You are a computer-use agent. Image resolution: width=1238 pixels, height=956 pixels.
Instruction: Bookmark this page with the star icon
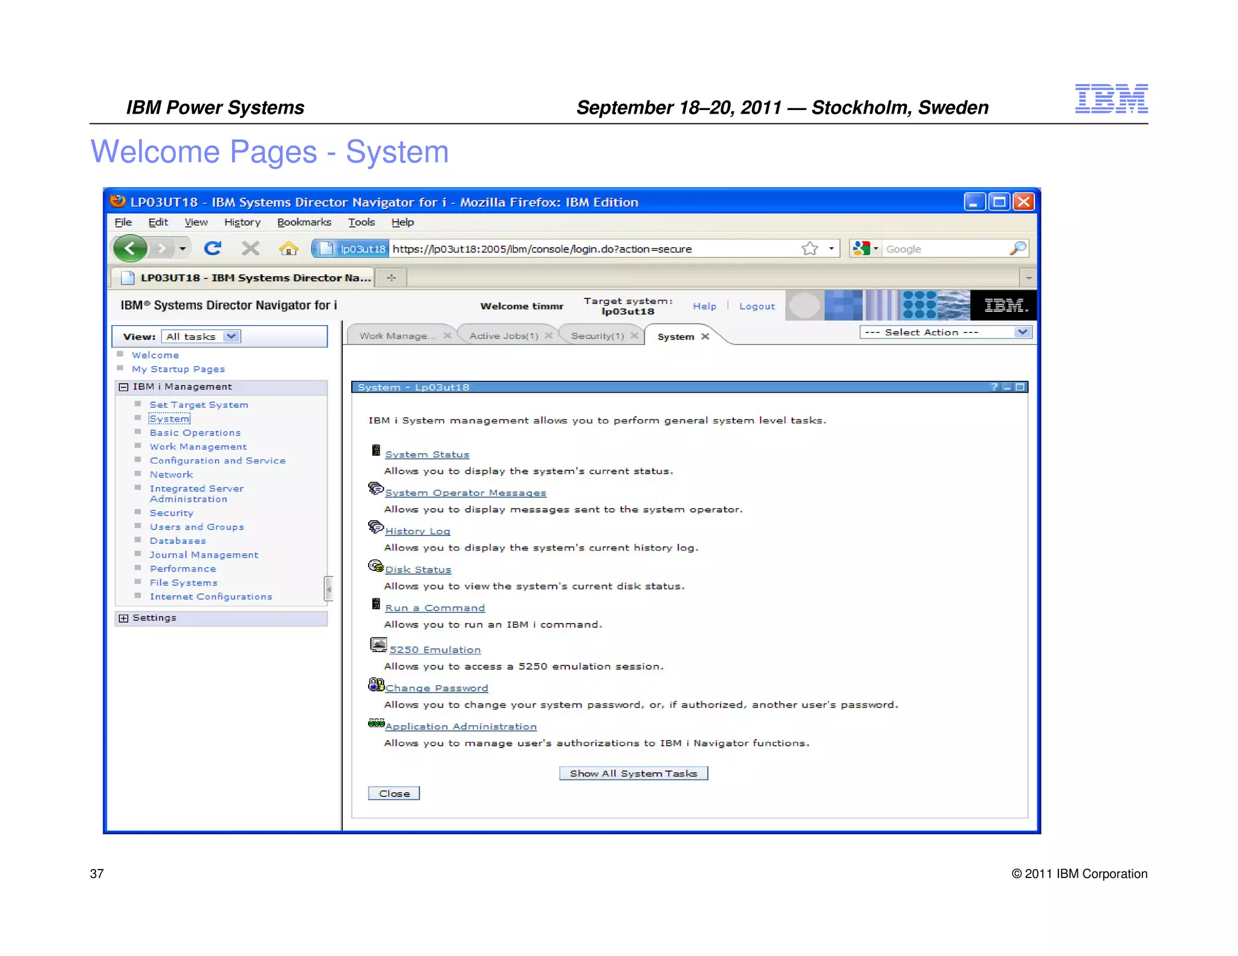click(810, 248)
